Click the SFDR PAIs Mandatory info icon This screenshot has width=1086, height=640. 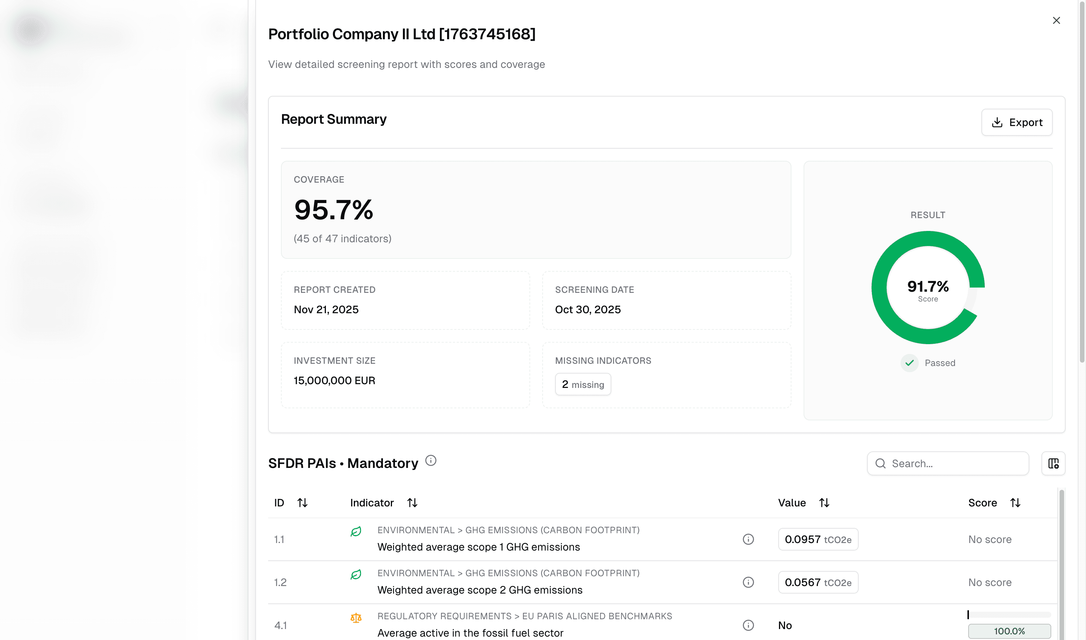[430, 461]
